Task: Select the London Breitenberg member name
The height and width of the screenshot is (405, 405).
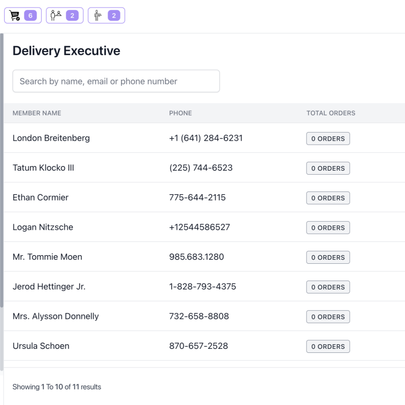Action: coord(51,138)
